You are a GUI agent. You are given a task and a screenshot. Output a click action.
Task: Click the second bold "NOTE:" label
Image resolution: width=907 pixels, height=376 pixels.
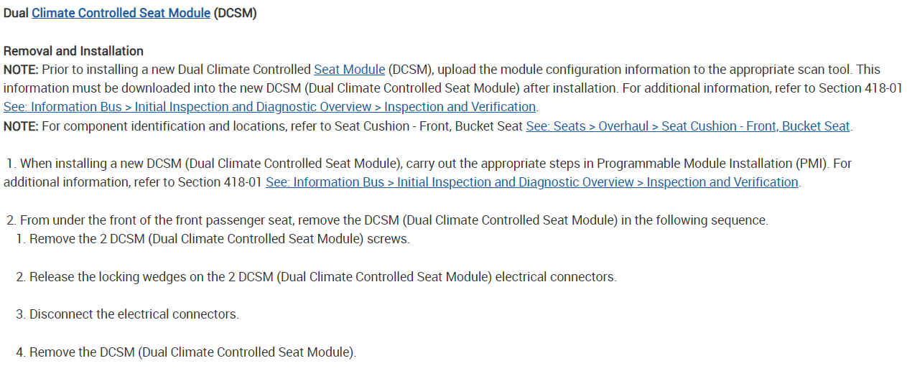(x=22, y=126)
